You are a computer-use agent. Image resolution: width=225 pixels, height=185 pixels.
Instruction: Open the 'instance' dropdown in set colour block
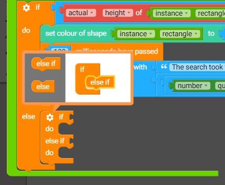click(136, 34)
